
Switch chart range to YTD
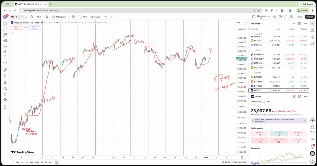37,162
